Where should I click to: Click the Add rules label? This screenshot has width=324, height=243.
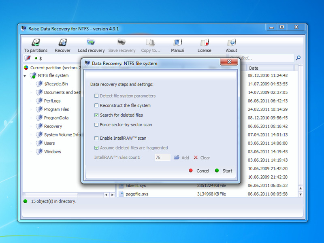[x=185, y=158]
